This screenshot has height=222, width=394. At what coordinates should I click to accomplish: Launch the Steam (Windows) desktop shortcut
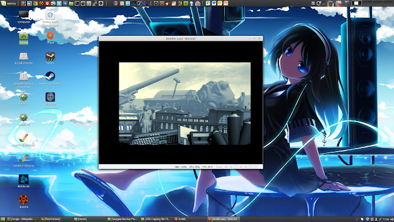pyautogui.click(x=50, y=78)
